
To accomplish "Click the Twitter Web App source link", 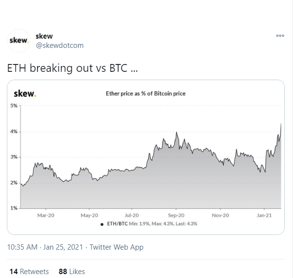I will [116, 247].
